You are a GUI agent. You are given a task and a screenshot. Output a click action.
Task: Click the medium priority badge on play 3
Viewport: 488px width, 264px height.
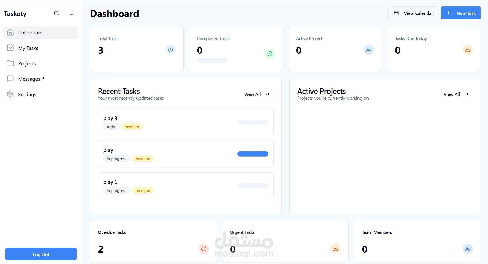[x=132, y=127]
